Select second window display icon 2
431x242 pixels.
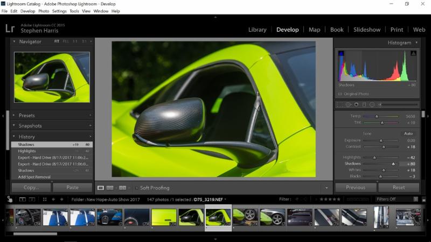pos(32,200)
